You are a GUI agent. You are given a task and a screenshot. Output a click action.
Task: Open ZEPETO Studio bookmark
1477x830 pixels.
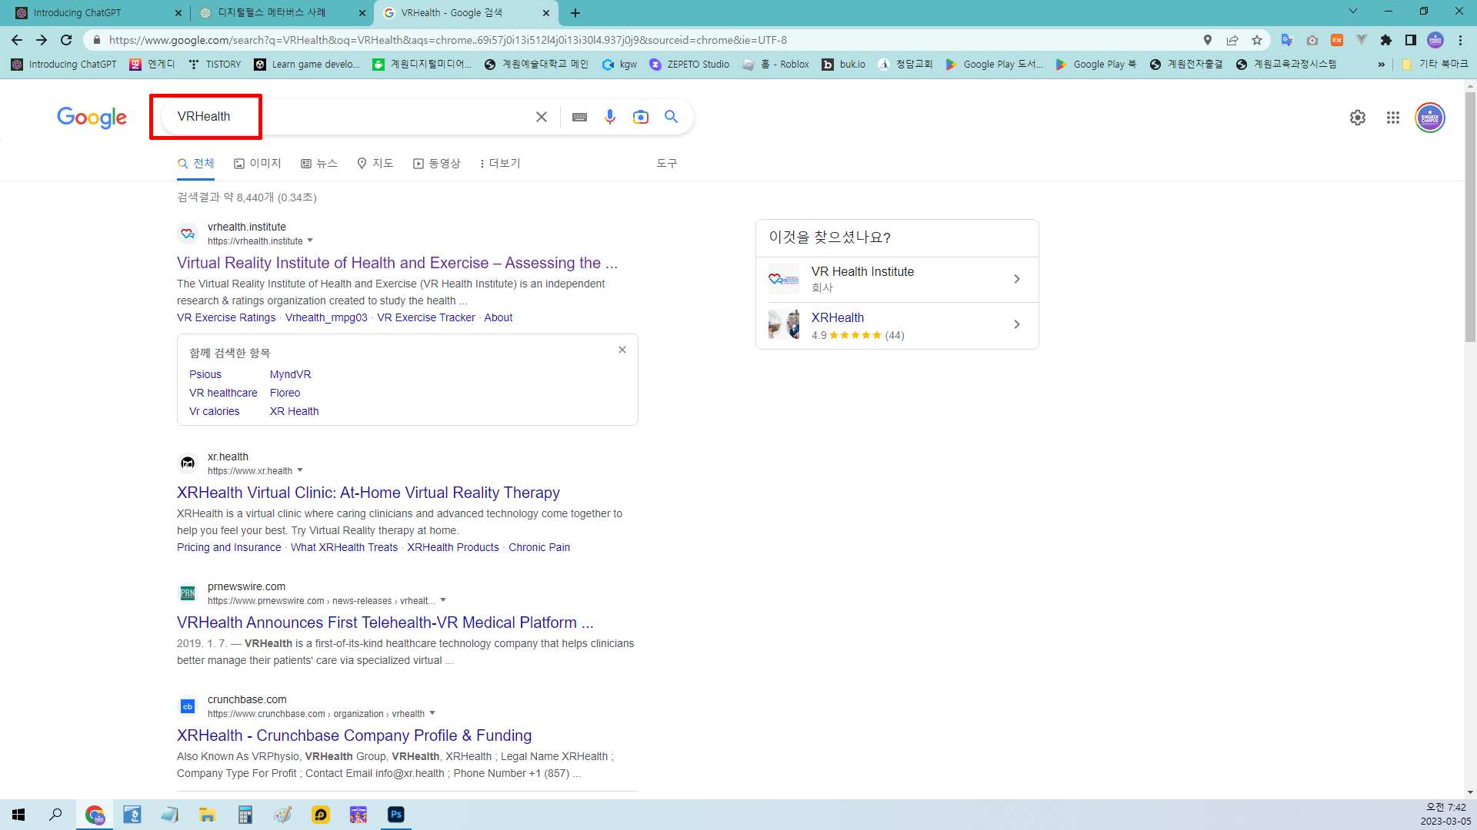tap(689, 65)
